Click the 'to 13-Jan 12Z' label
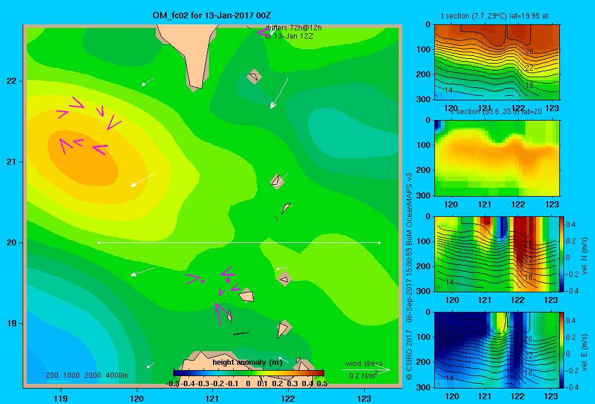This screenshot has height=404, width=595. [x=289, y=36]
